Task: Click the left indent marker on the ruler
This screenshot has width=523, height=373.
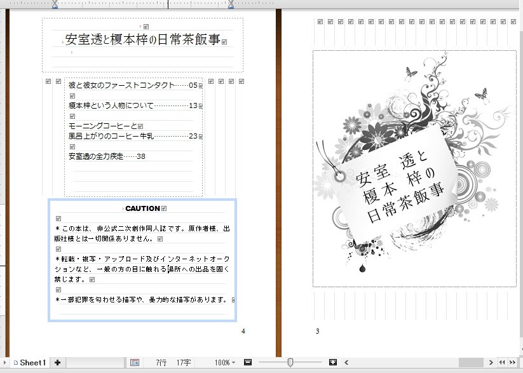Action: (x=55, y=4)
